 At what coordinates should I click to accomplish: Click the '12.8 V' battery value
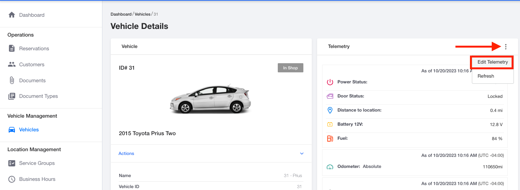click(496, 125)
